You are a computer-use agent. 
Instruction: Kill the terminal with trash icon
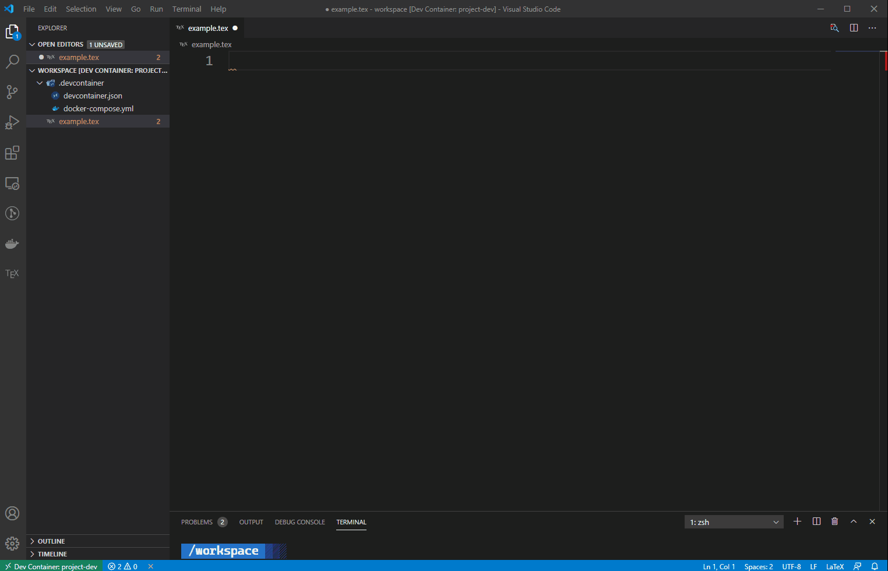click(835, 521)
